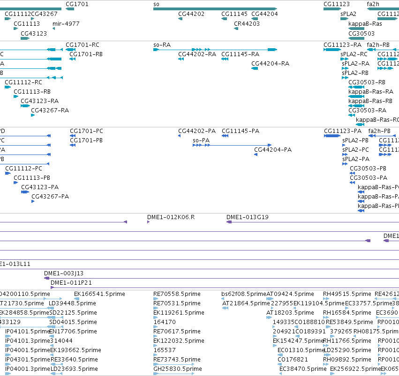Select BAC clone DME1-013G19
This screenshot has height=376, width=399.
pos(248,217)
